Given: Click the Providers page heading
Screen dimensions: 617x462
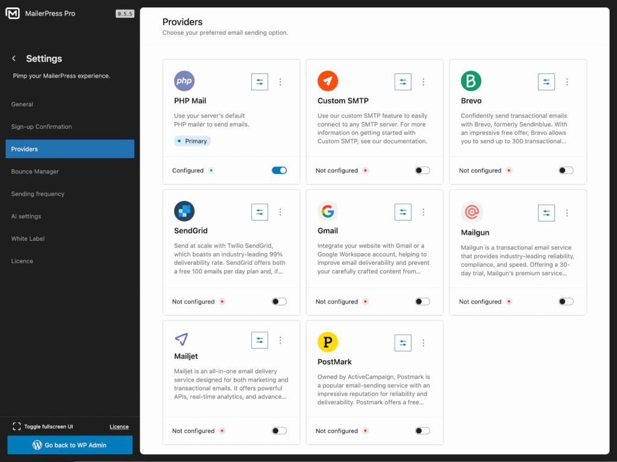Looking at the screenshot, I should coord(182,22).
